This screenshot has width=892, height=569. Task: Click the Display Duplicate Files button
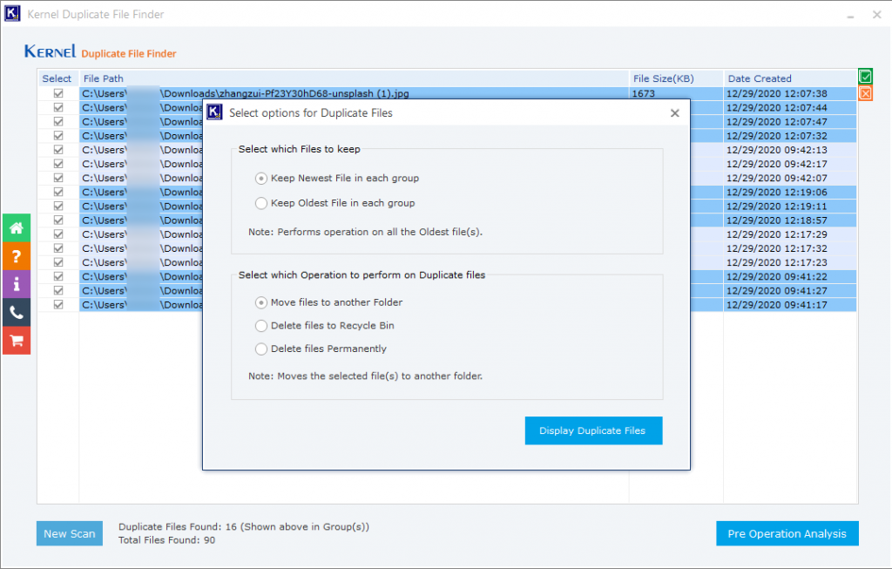[x=593, y=430]
